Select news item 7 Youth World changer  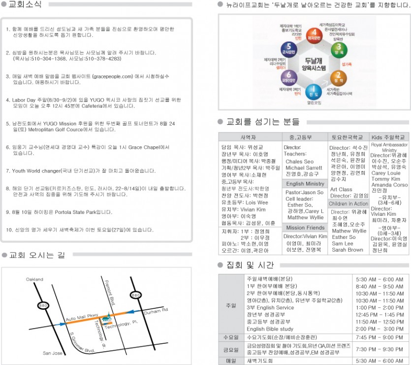pos(81,171)
